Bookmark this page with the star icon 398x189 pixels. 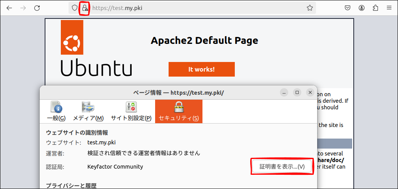pos(309,8)
